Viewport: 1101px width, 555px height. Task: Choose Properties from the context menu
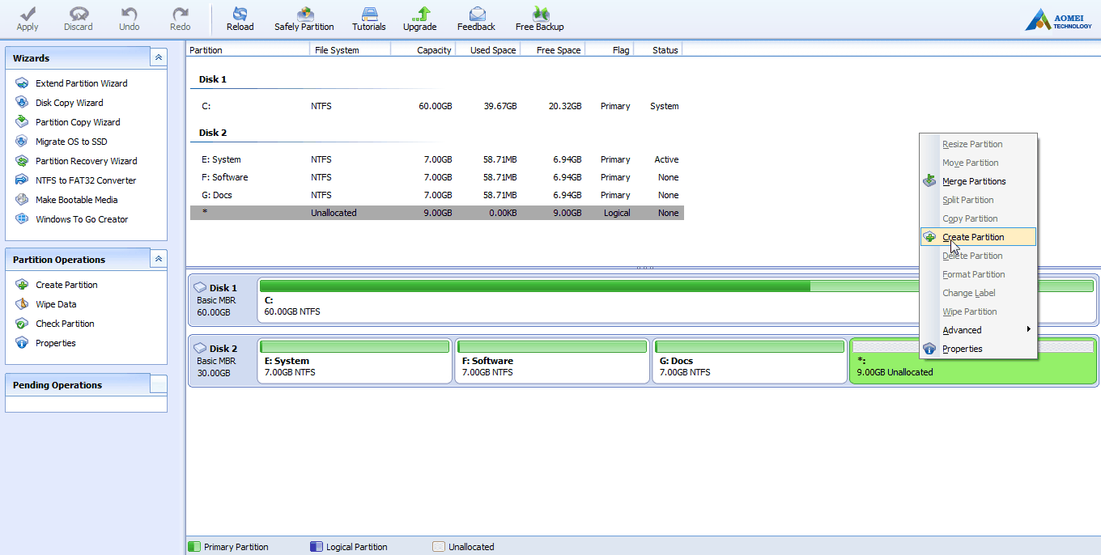click(978, 349)
